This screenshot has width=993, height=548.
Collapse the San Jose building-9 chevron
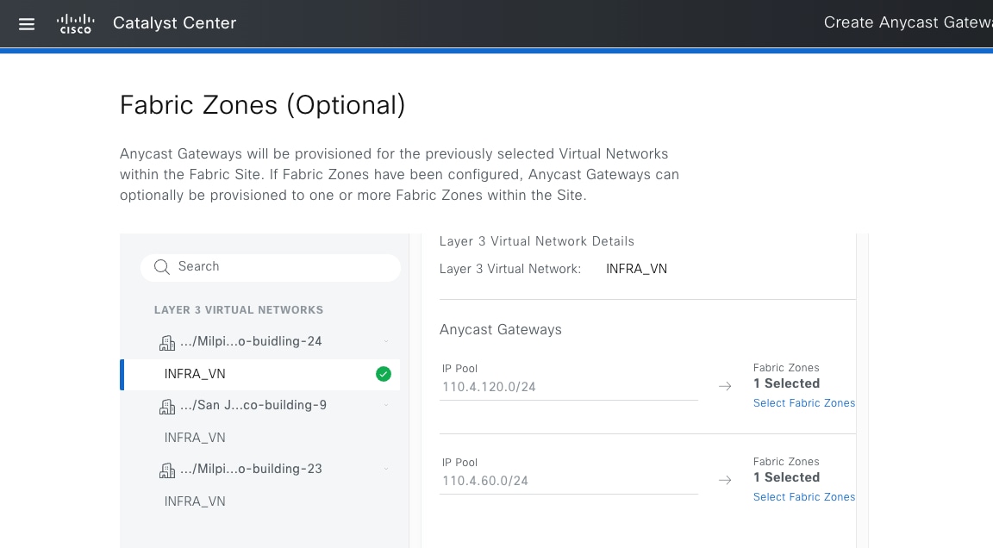pyautogui.click(x=386, y=406)
